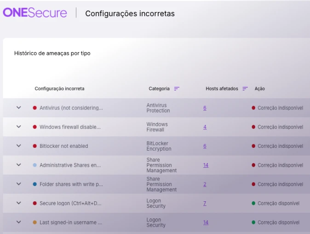This screenshot has height=234, width=310.
Task: Click the ONESecure logo
Action: tap(35, 13)
